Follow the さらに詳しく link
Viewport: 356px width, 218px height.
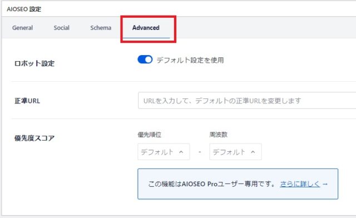point(300,184)
